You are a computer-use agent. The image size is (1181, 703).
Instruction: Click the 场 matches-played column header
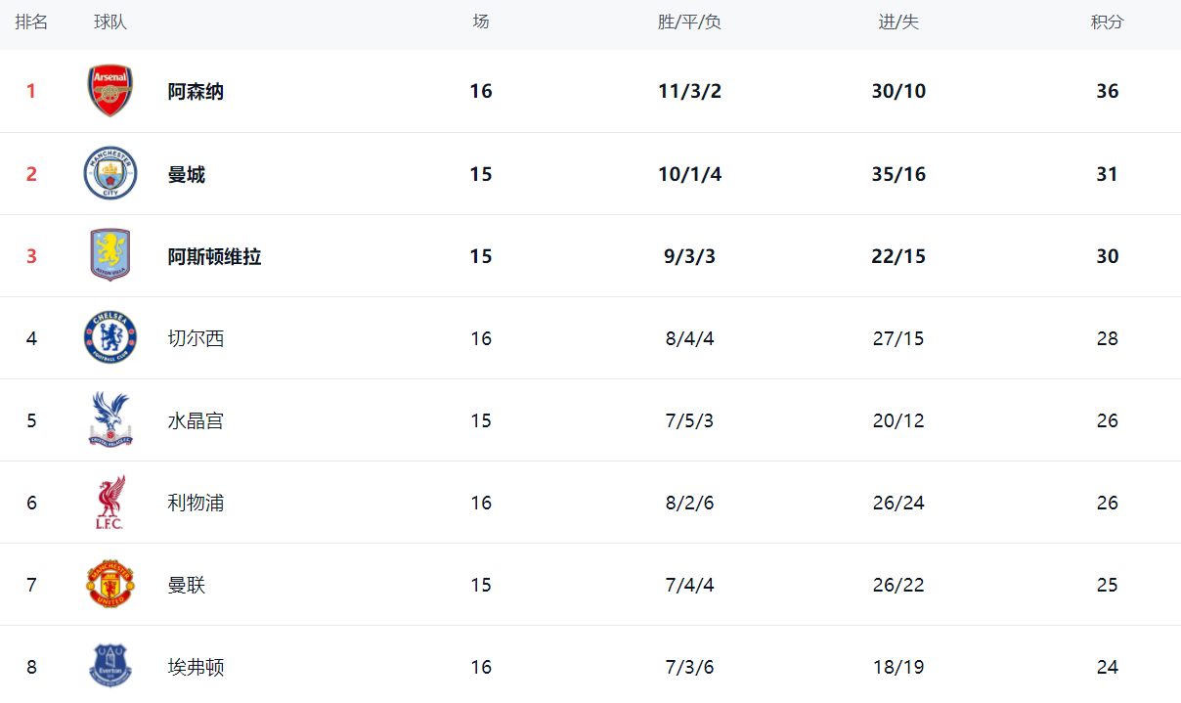coord(481,22)
